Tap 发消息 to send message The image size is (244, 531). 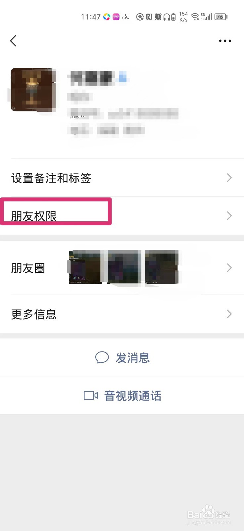[x=122, y=358]
